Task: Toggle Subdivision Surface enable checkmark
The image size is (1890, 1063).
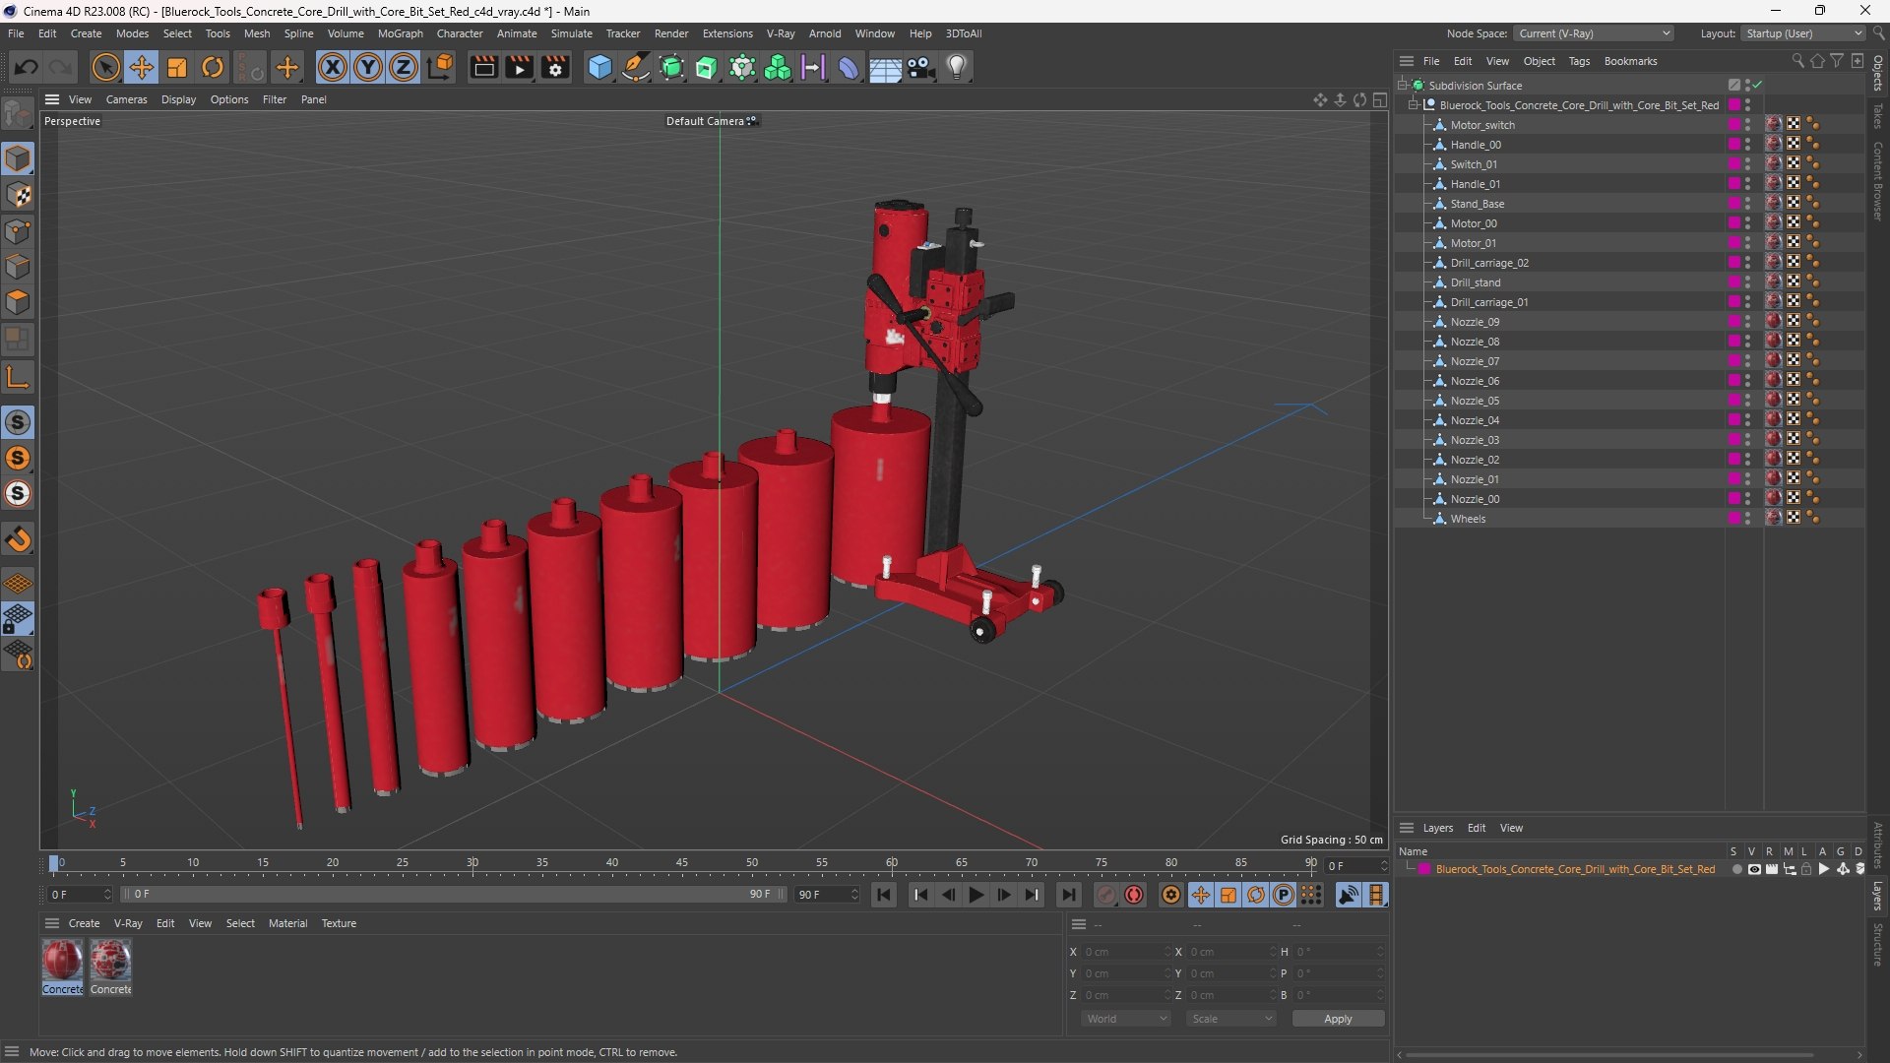Action: click(x=1757, y=85)
